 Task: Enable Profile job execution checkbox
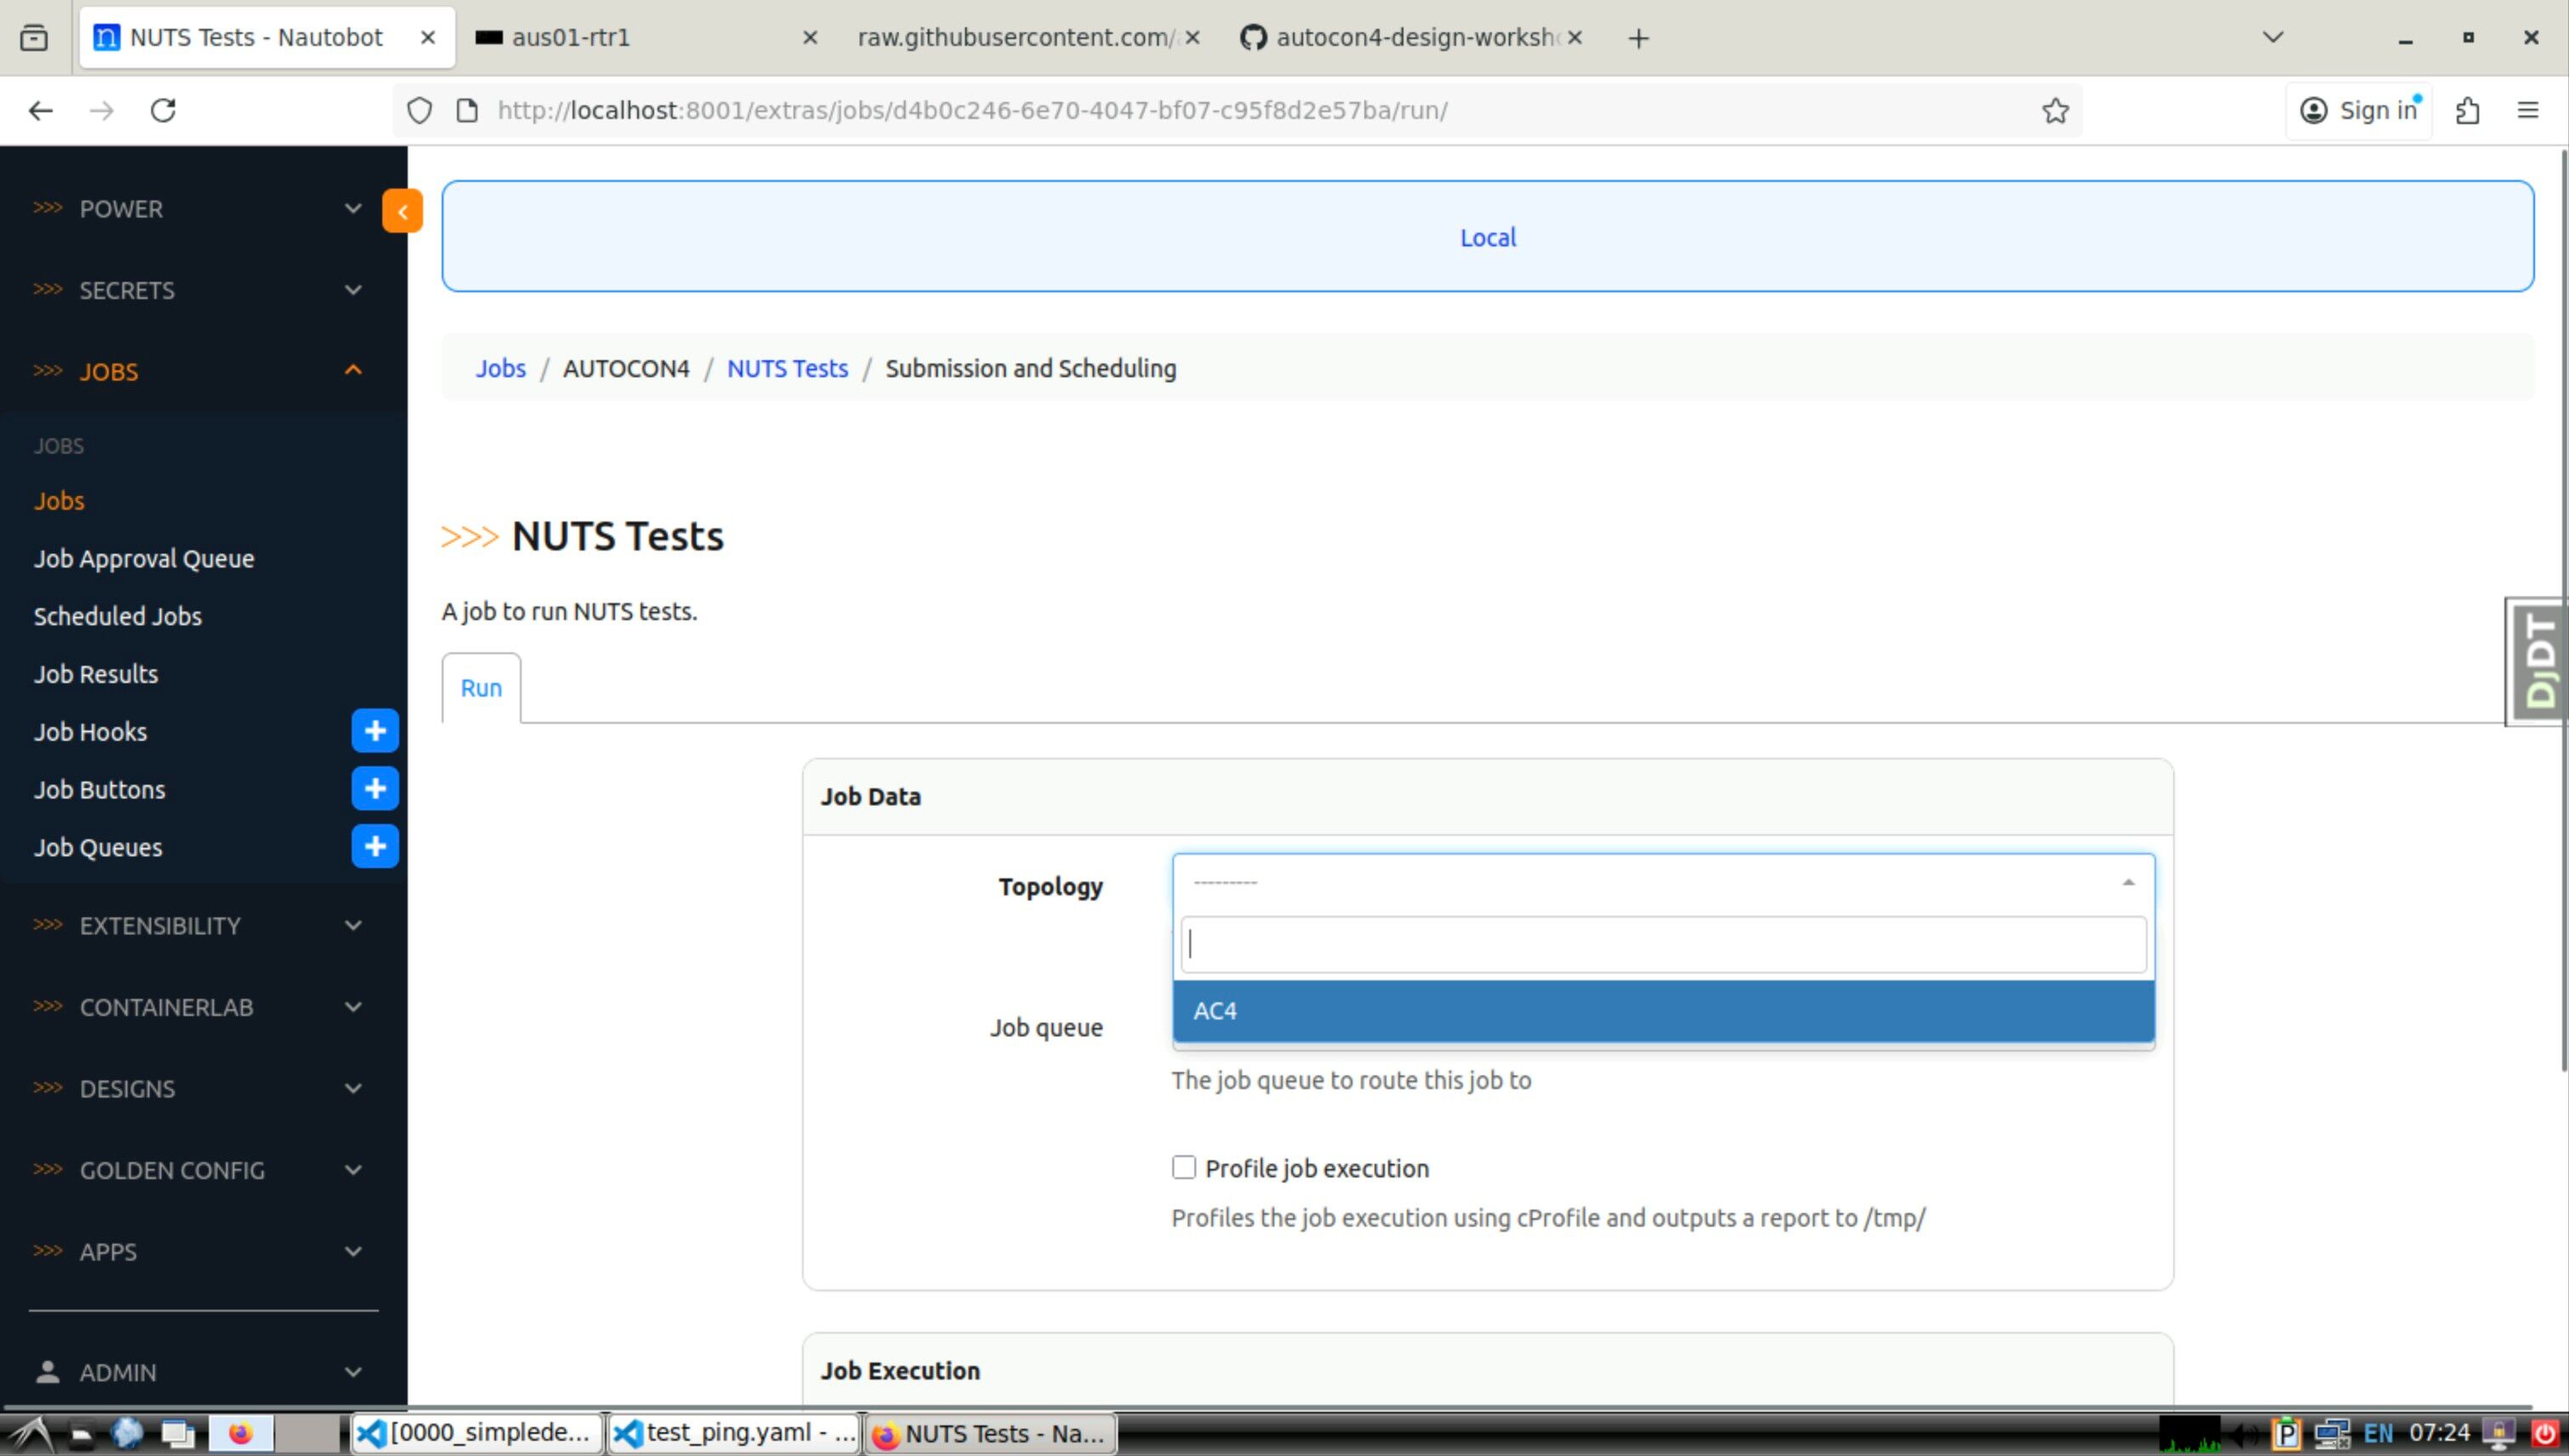(x=1184, y=1167)
